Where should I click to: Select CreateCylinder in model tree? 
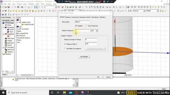tap(29, 25)
